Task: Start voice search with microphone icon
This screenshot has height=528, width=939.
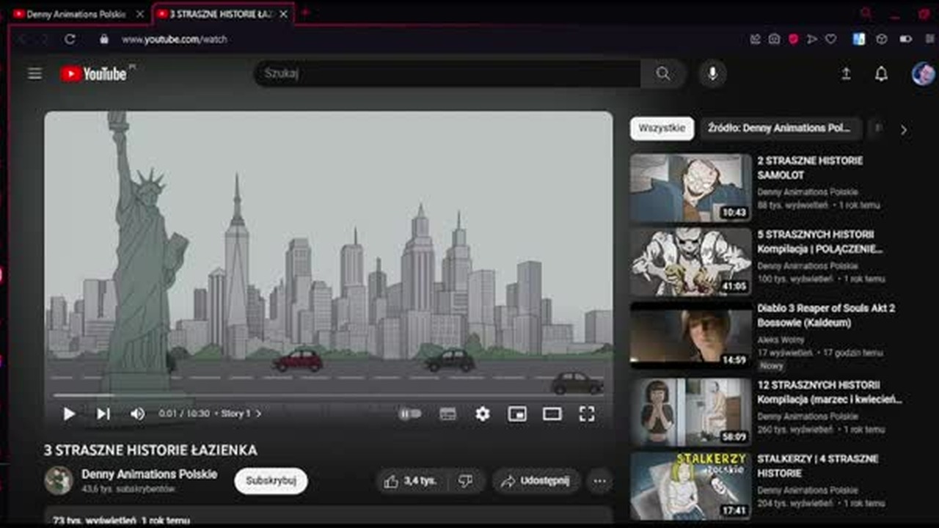Action: 712,73
